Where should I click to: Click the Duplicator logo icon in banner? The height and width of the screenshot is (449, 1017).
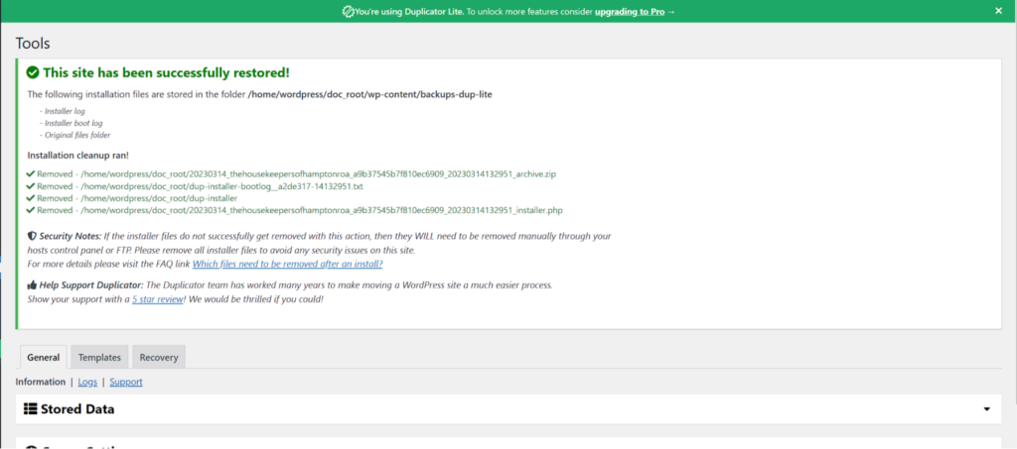(x=348, y=12)
